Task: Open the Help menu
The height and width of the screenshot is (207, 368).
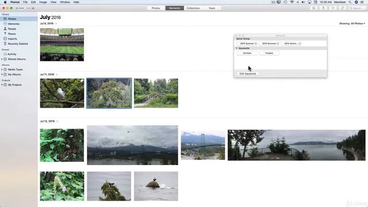Action: pos(76,2)
